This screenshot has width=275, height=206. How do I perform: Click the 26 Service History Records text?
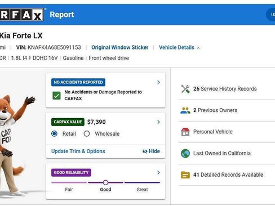click(x=225, y=89)
